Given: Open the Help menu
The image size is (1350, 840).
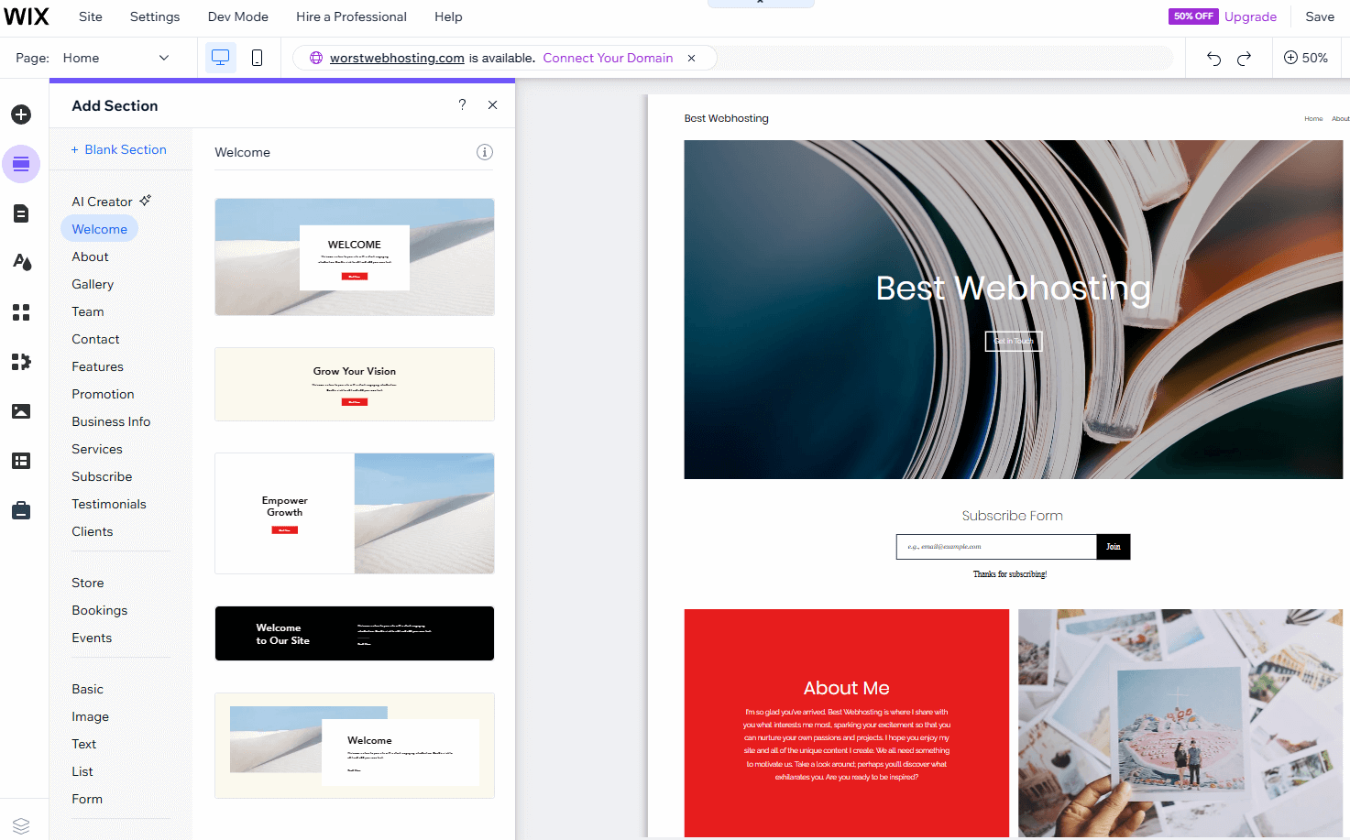Looking at the screenshot, I should click(x=448, y=16).
